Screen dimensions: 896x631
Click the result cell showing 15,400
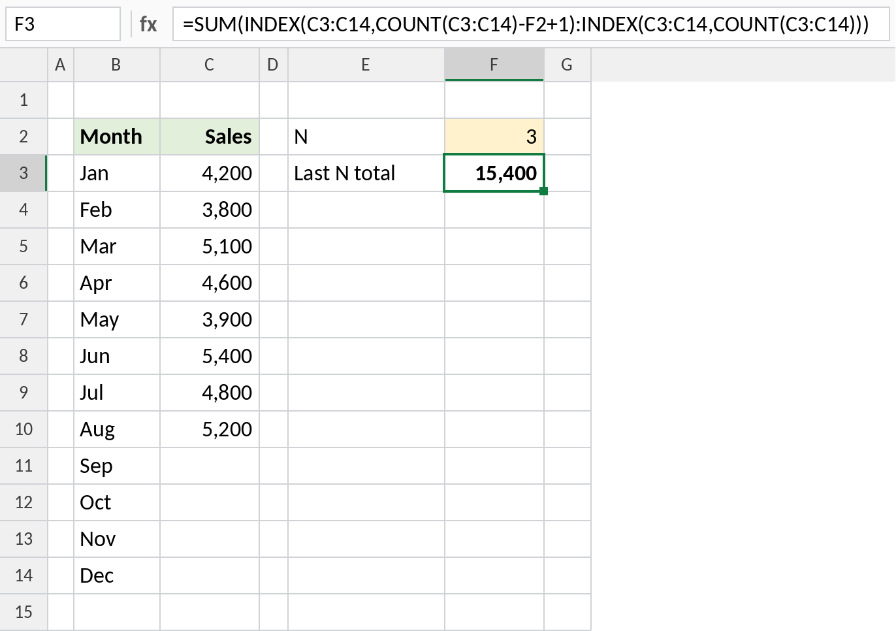pyautogui.click(x=494, y=173)
